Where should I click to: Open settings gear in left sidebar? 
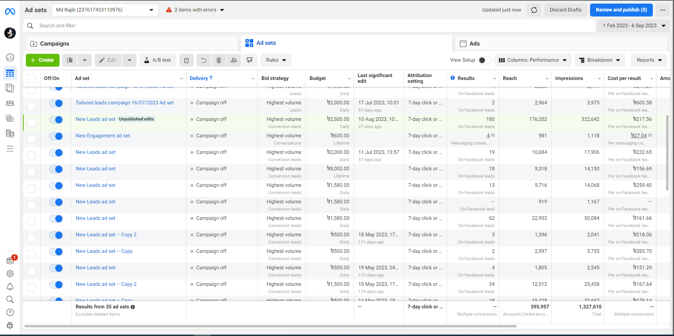[x=10, y=274]
